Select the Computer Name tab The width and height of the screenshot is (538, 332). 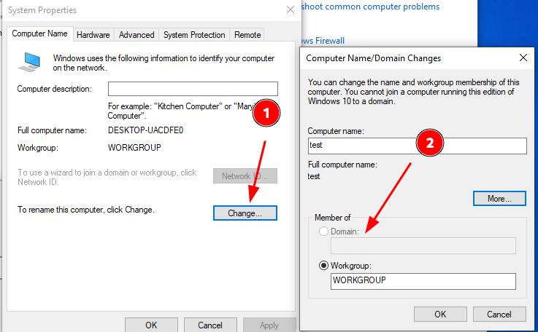pos(40,33)
